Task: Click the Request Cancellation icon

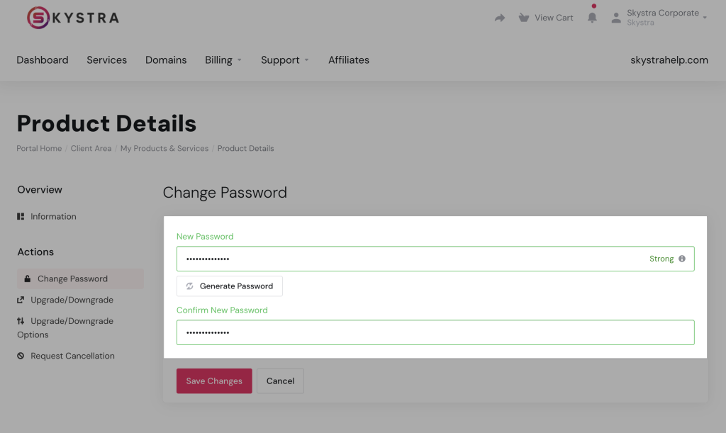Action: [x=21, y=356]
